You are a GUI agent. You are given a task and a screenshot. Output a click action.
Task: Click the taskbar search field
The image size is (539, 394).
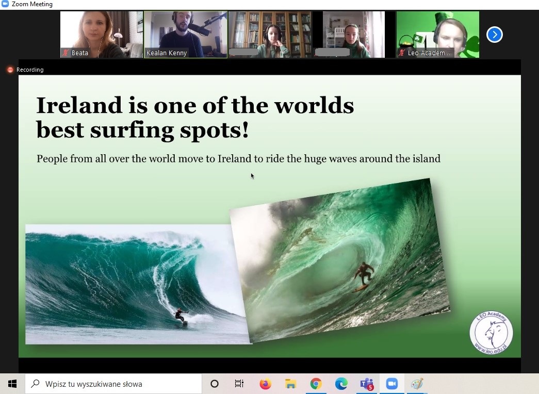(113, 384)
